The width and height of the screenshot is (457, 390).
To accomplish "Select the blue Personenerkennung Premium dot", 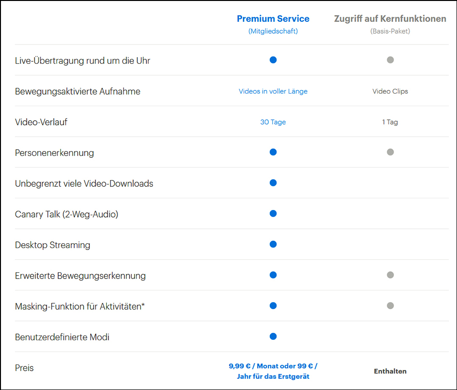I will 273,152.
